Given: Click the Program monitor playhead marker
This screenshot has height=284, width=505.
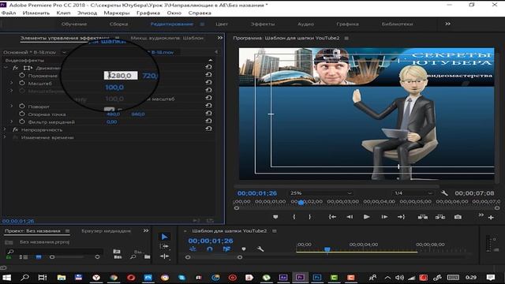Looking at the screenshot, I should click(301, 203).
